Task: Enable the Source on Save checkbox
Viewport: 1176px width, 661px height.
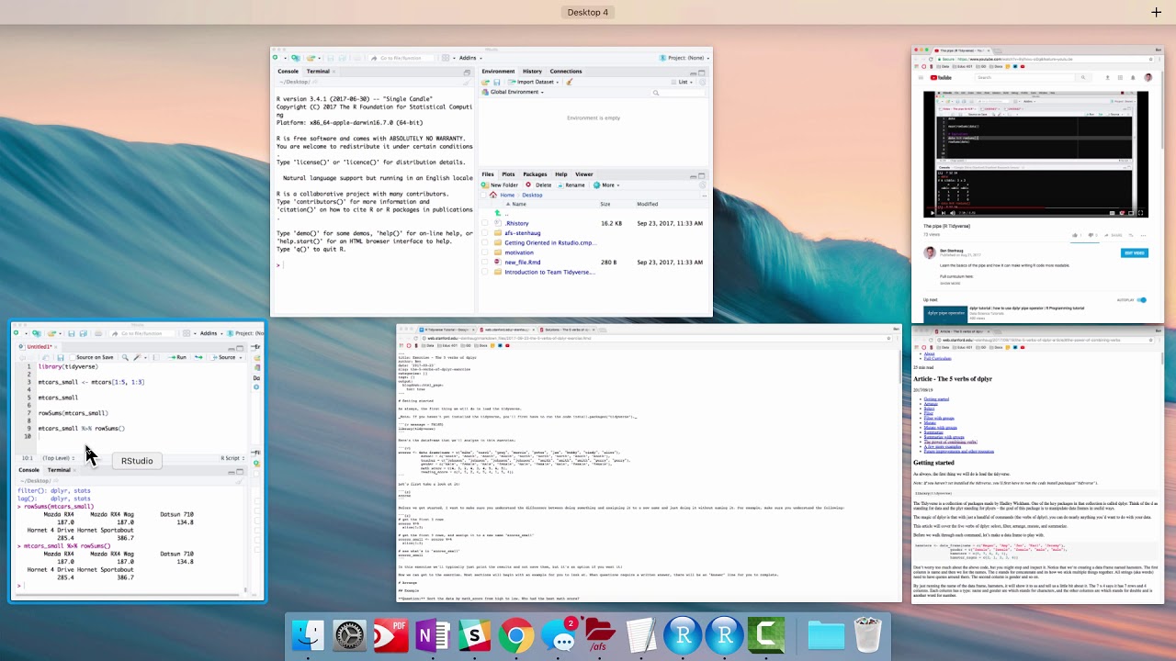Action: point(72,357)
